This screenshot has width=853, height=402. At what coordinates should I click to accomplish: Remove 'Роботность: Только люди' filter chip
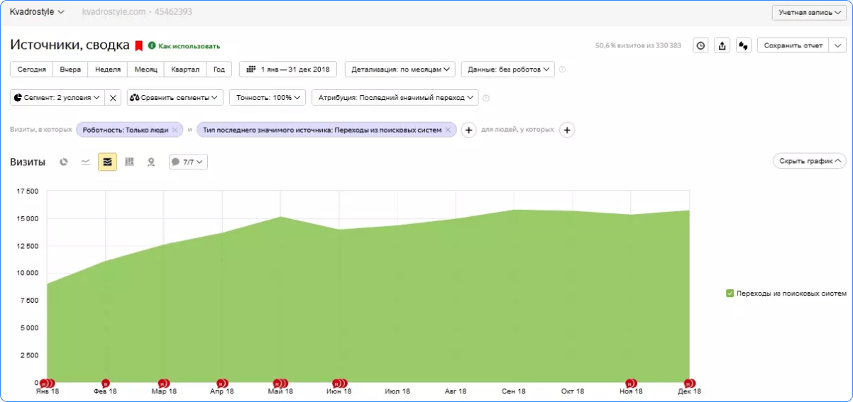coord(175,130)
